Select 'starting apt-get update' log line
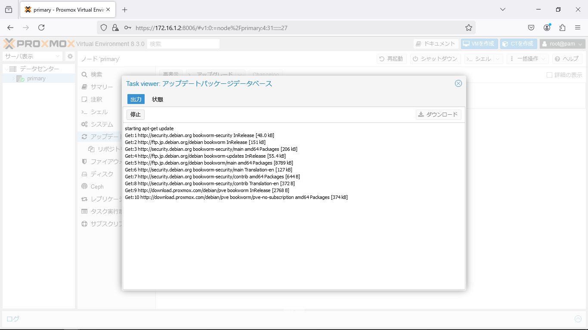Image resolution: width=588 pixels, height=330 pixels. click(x=149, y=128)
